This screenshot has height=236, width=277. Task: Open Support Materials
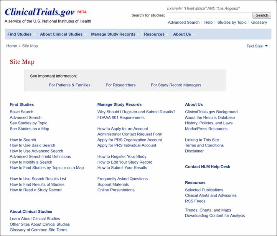coord(113,184)
